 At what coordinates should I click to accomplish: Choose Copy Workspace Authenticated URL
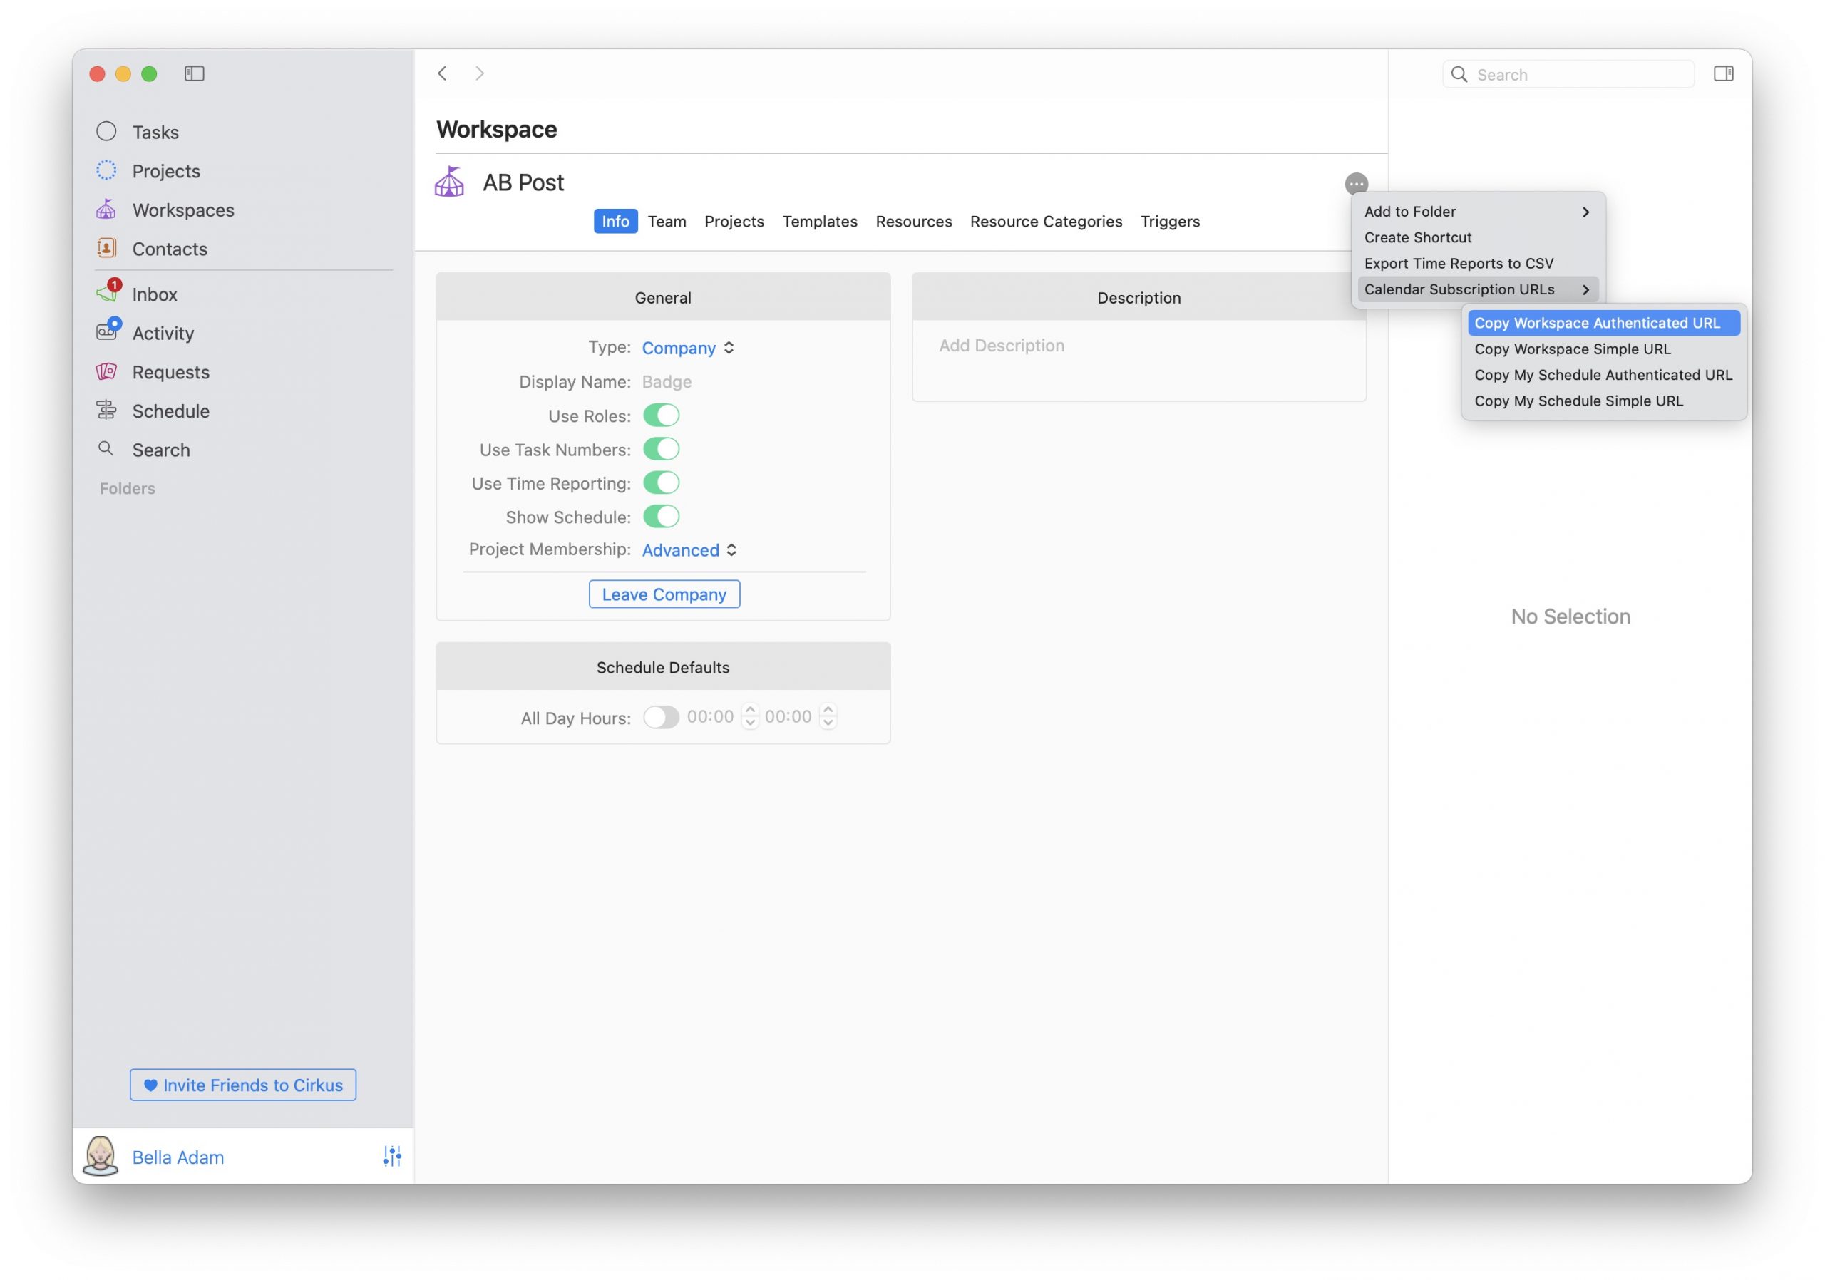pos(1603,324)
